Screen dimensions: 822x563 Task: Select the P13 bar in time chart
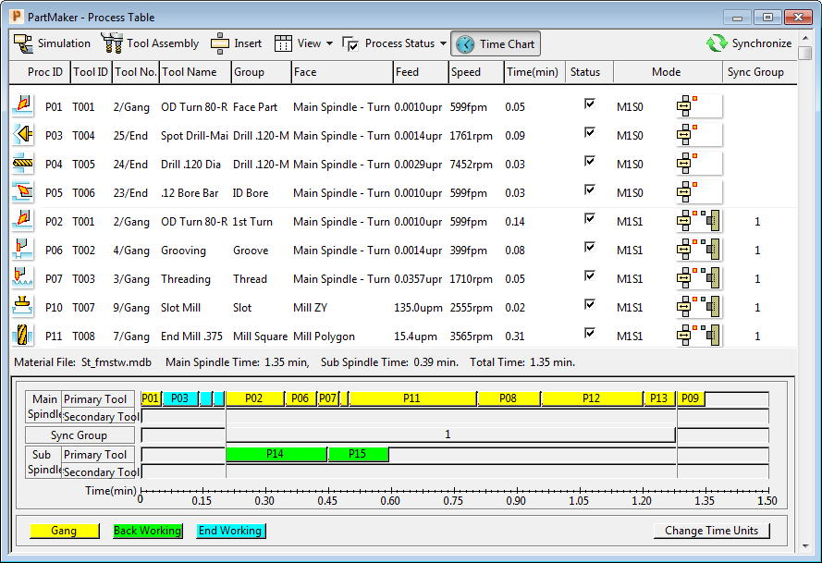(x=659, y=398)
